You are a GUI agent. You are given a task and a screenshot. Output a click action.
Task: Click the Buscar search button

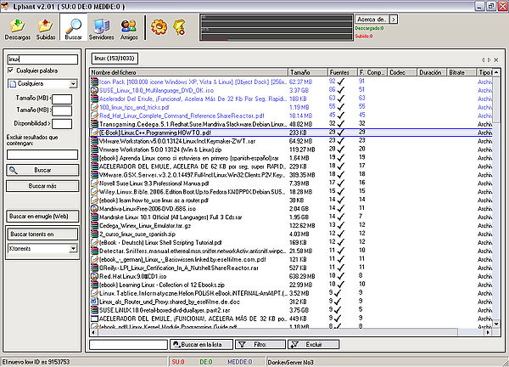pos(42,170)
